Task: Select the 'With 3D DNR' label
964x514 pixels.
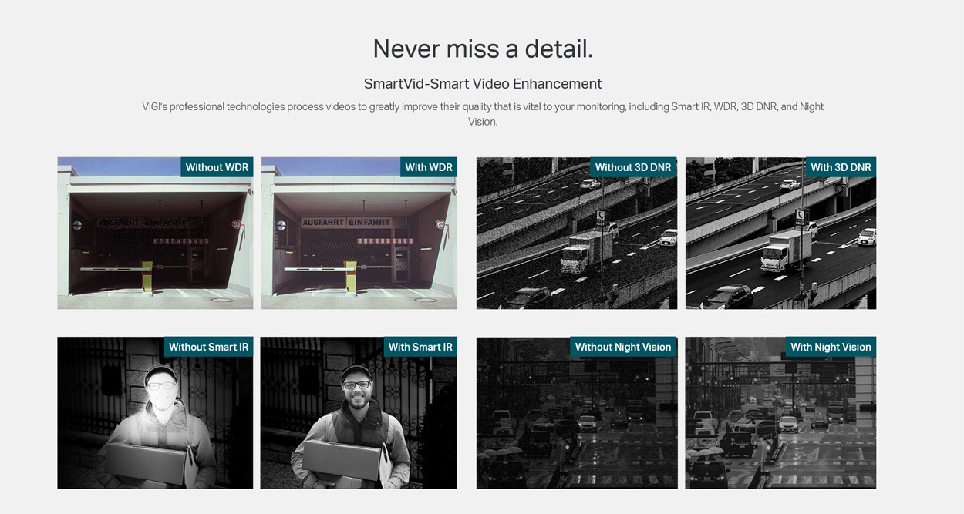Action: pos(840,167)
